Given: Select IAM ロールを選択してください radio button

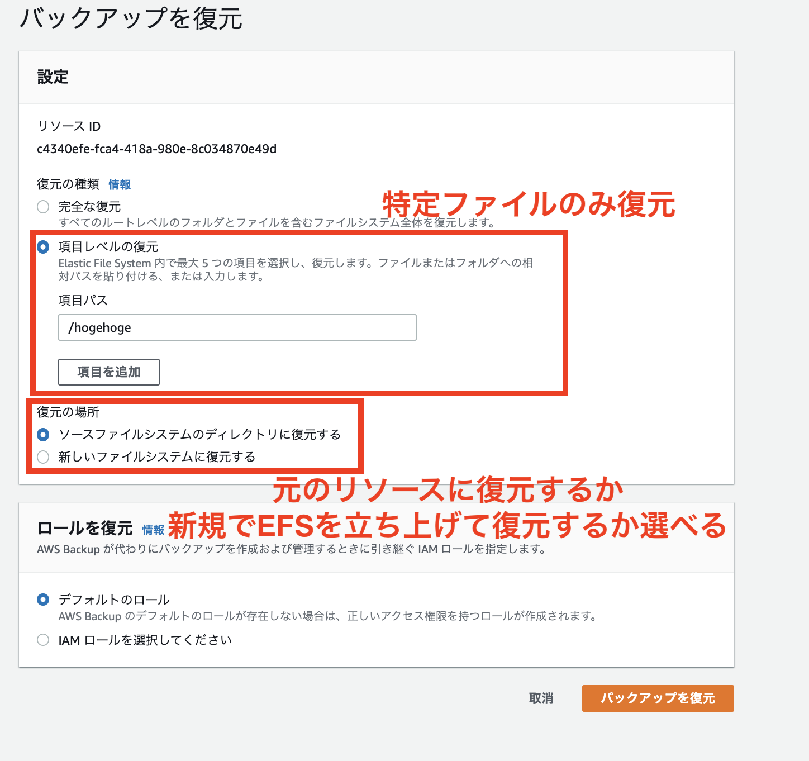Looking at the screenshot, I should click(x=43, y=640).
